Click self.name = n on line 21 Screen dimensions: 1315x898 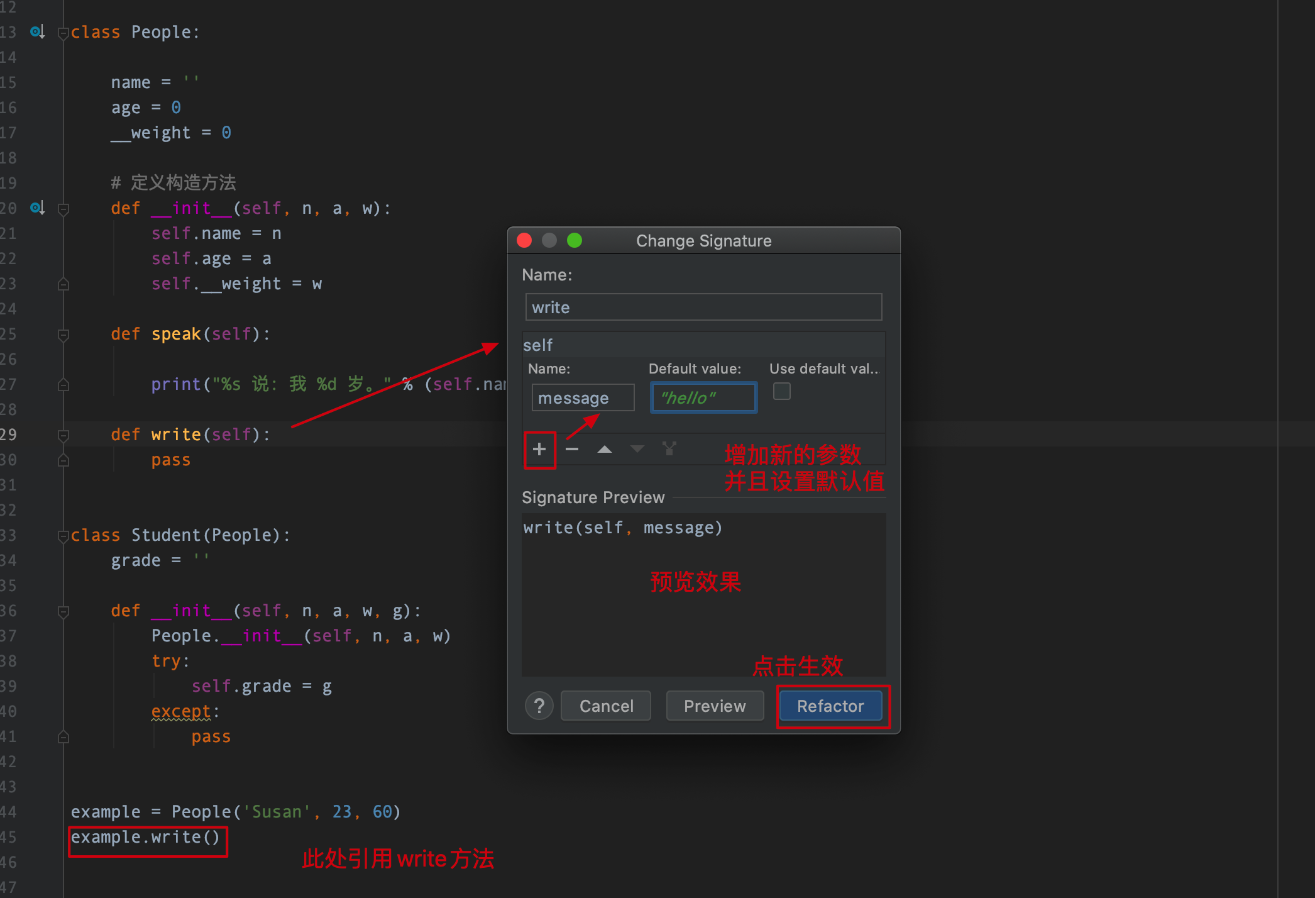(x=216, y=233)
